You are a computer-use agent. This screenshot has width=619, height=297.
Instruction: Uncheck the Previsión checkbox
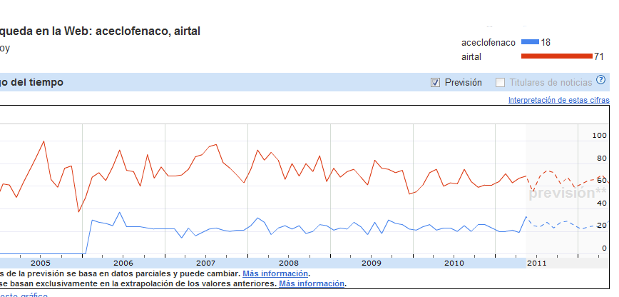[435, 83]
